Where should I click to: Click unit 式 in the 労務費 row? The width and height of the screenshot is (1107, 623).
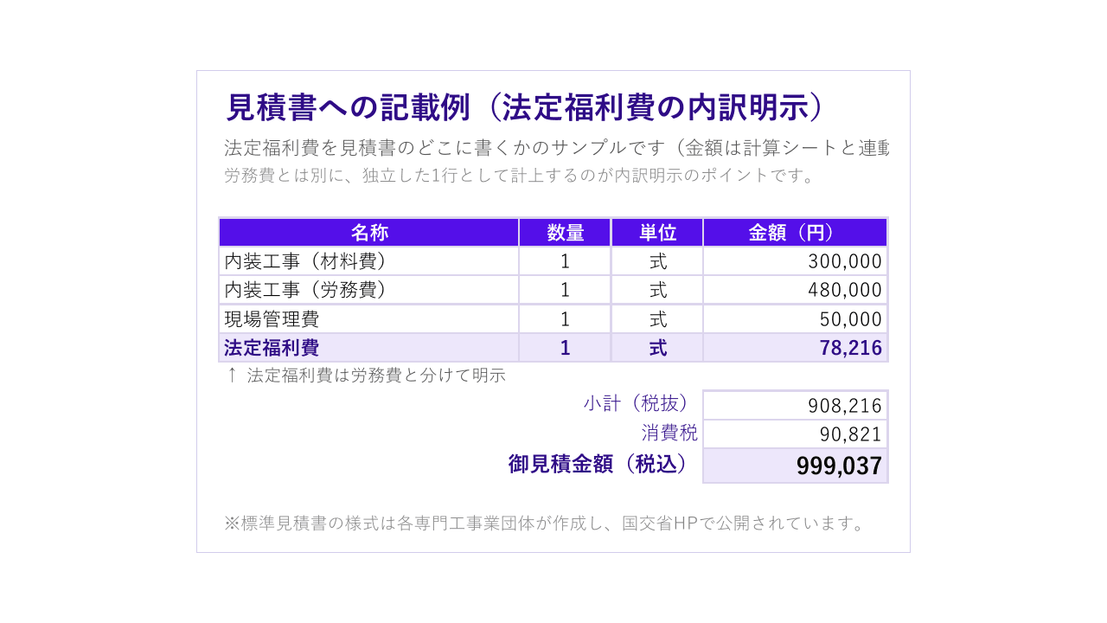click(x=657, y=290)
